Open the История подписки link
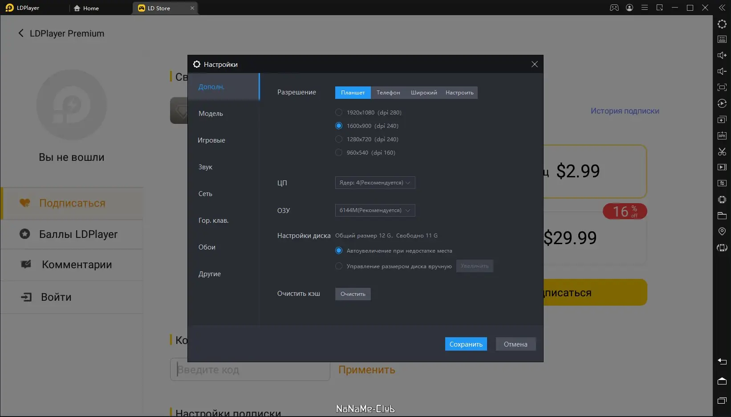Screen dimensions: 731x417 625,111
